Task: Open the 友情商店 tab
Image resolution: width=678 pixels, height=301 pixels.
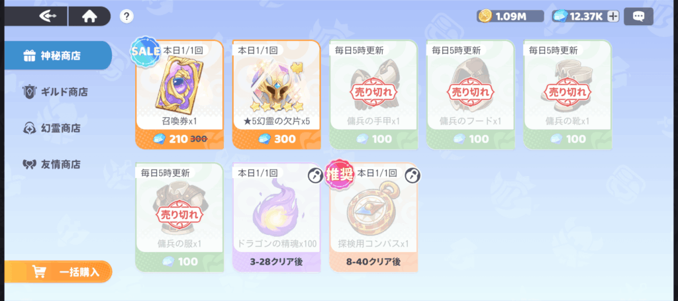Action: tap(52, 164)
